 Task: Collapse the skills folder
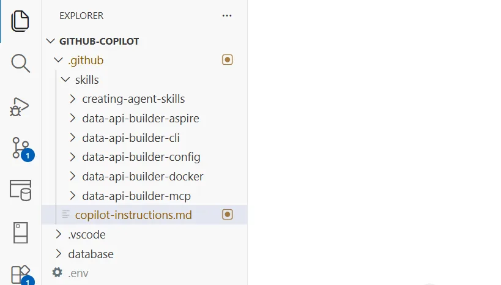point(65,80)
